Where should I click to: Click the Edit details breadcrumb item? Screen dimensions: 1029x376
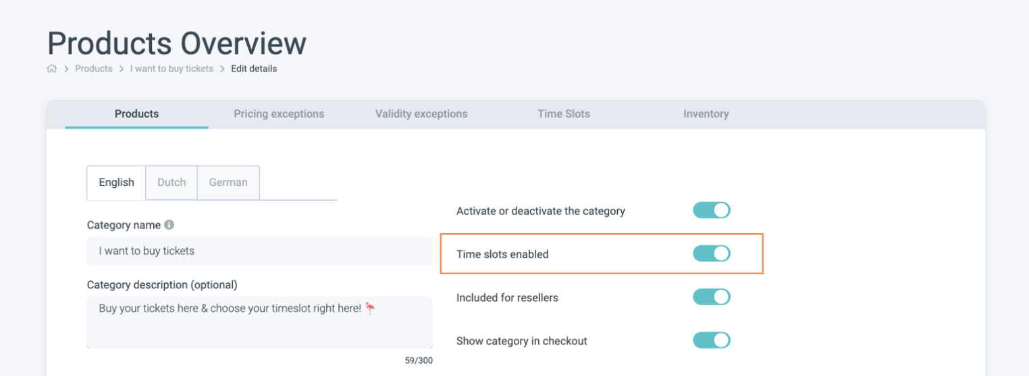click(254, 69)
